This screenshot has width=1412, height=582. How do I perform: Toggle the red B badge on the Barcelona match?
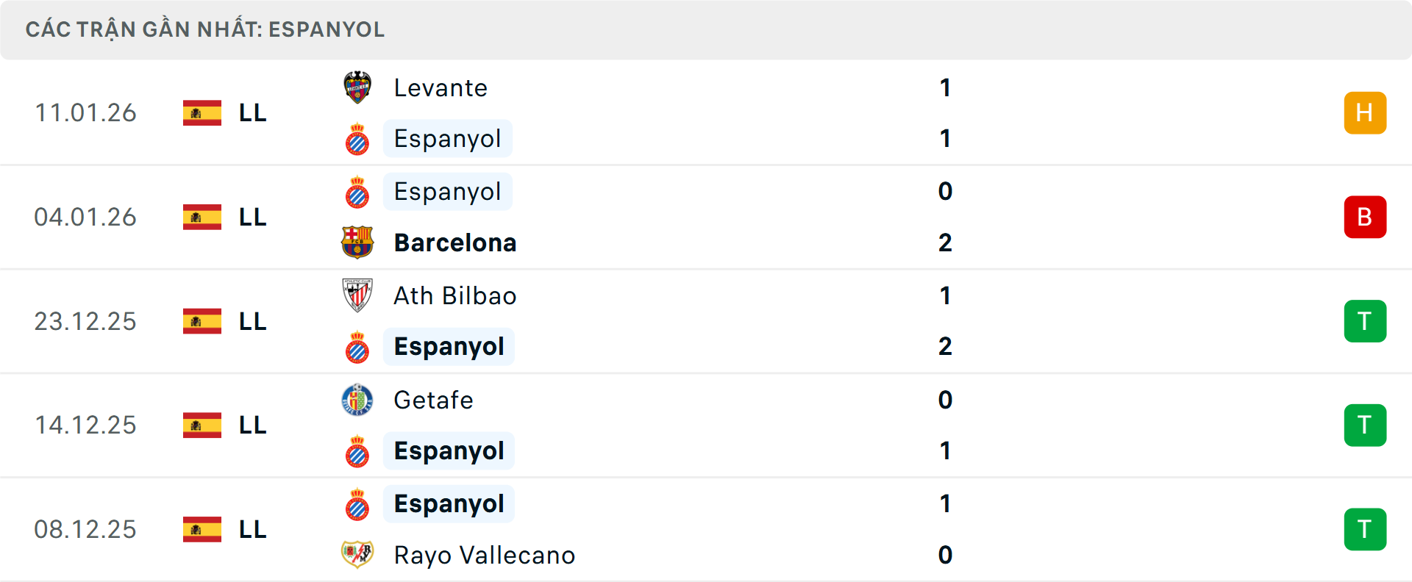point(1365,217)
